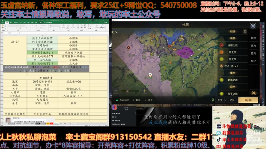Select the 兖州 region header
The width and height of the screenshot is (266, 149).
coord(233,87)
